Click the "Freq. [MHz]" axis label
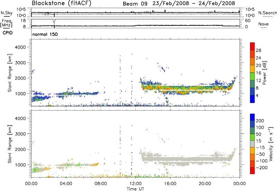The height and width of the screenshot is (191, 277). coord(6,23)
